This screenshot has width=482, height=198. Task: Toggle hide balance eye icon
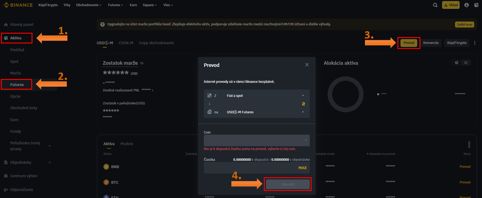[x=142, y=63]
